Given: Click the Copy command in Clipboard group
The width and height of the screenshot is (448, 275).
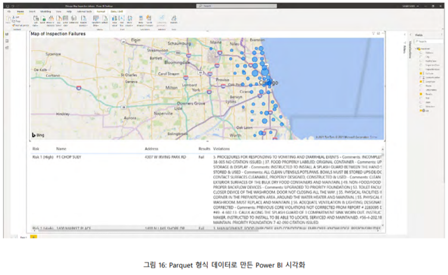Looking at the screenshot, I should point(16,21).
